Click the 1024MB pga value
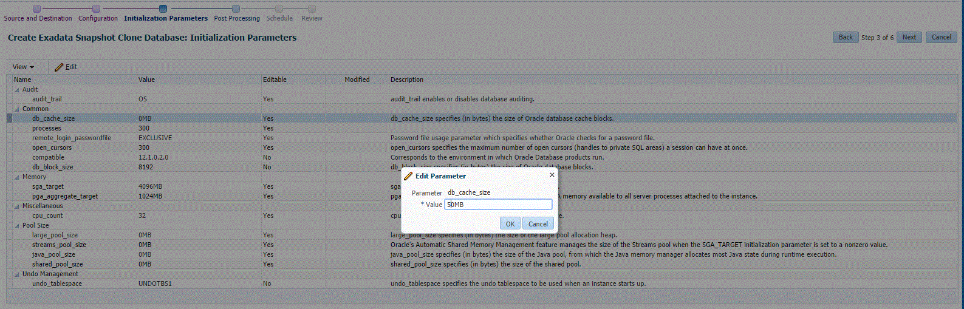The height and width of the screenshot is (309, 964). [x=150, y=196]
